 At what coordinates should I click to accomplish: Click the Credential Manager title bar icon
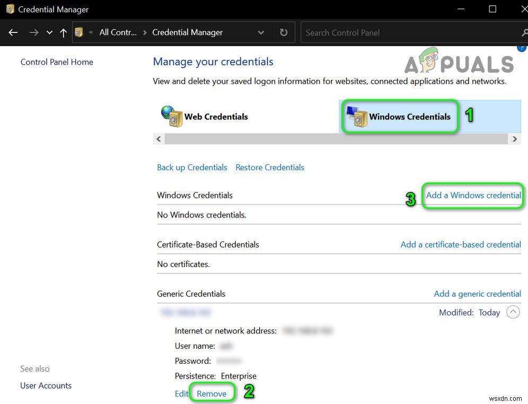[x=10, y=9]
